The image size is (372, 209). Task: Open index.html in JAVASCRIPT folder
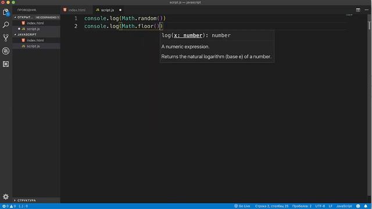[35, 40]
